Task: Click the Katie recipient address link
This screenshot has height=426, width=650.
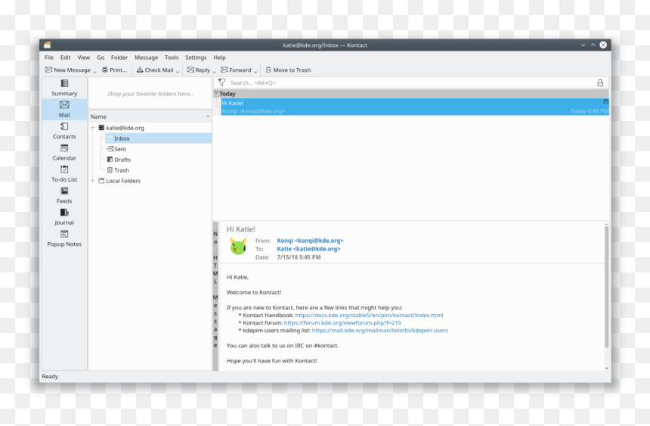Action: (x=308, y=249)
